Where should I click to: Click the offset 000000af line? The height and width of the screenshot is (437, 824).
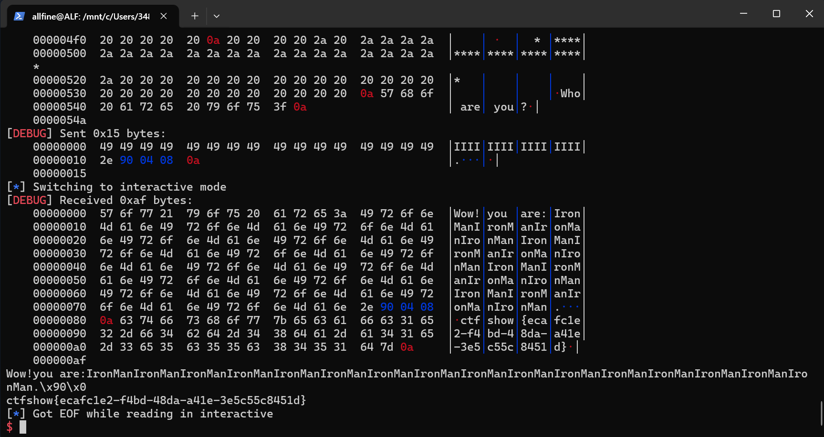(60, 360)
